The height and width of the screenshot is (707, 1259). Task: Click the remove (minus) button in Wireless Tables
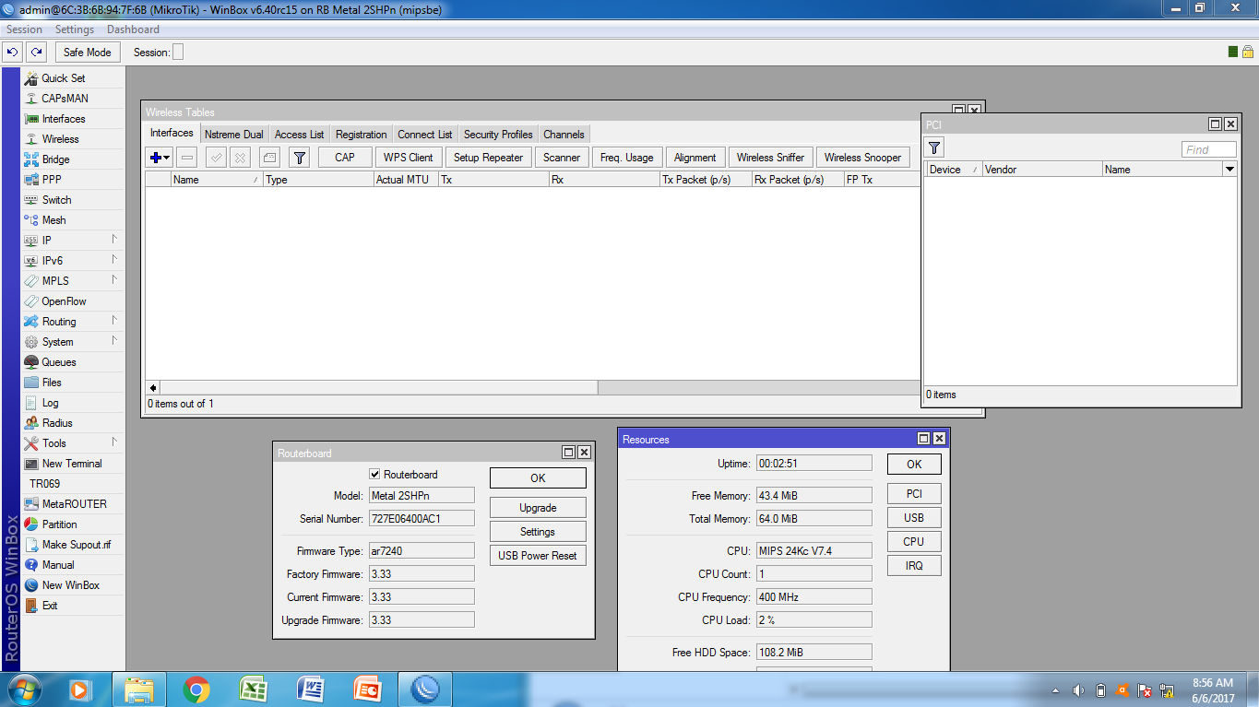click(x=187, y=158)
